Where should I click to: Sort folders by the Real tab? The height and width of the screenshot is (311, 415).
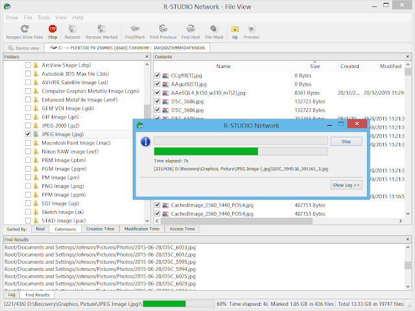(x=40, y=229)
